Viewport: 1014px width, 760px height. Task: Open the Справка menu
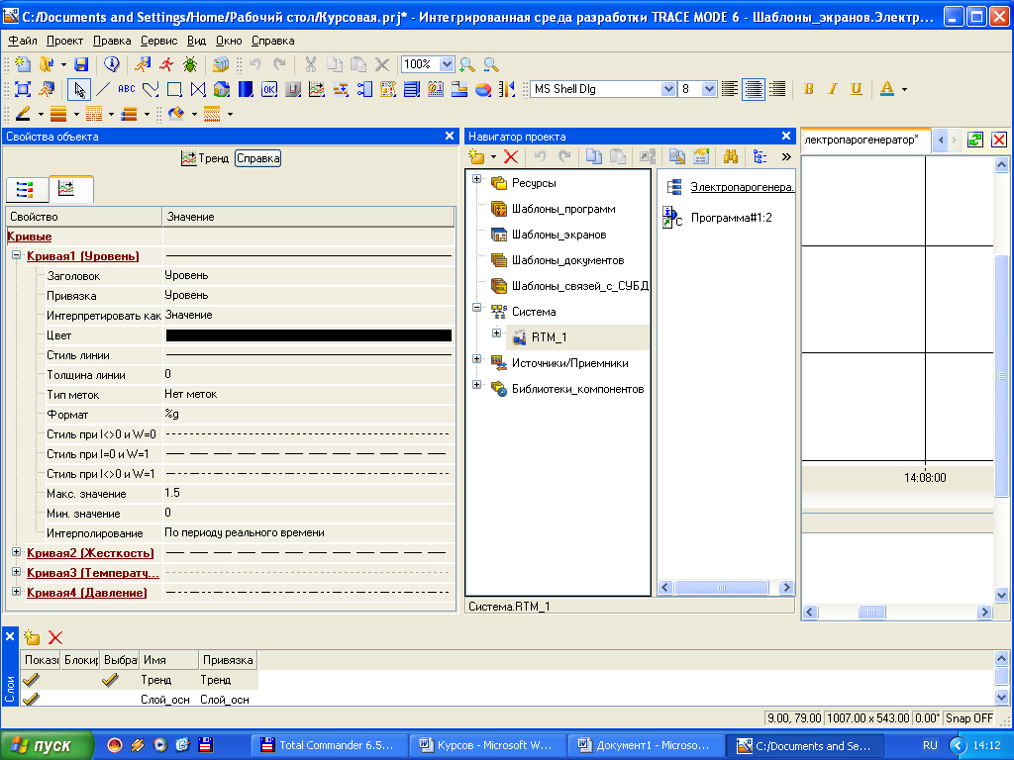[273, 41]
